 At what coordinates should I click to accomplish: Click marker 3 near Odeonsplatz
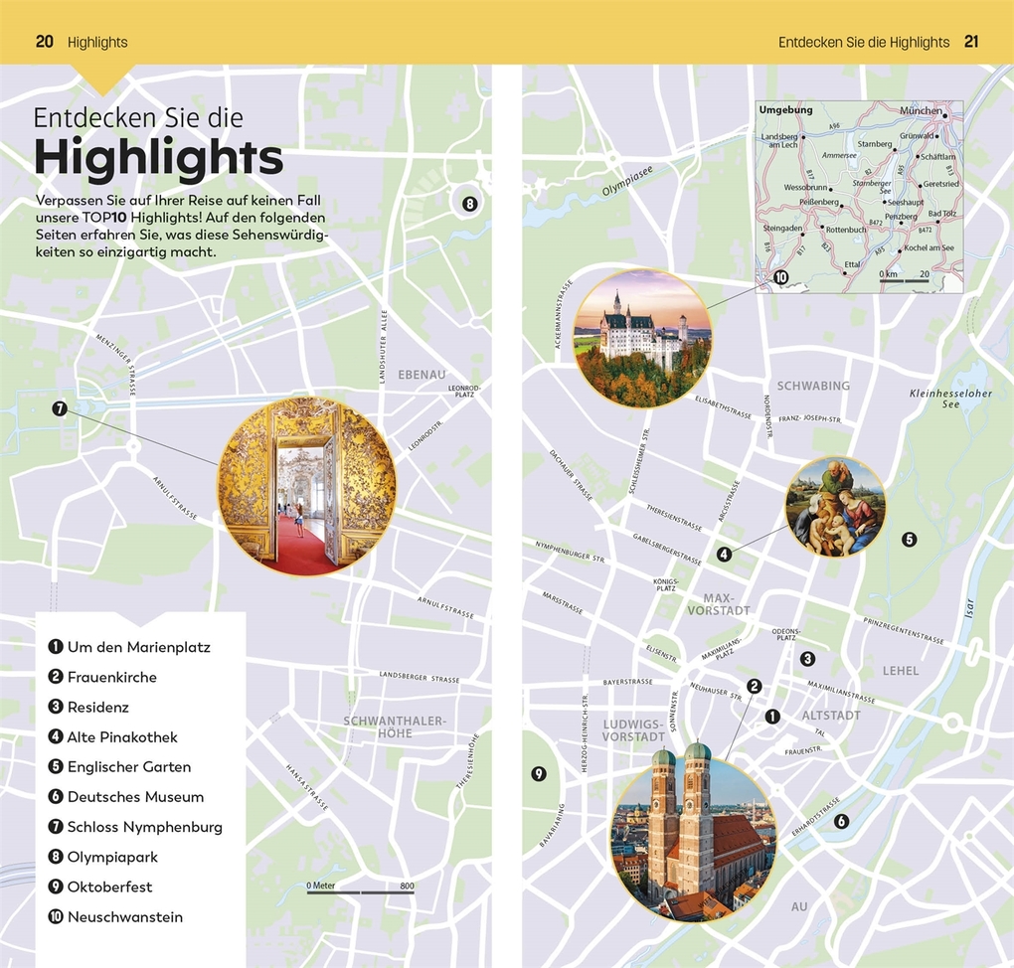808,658
